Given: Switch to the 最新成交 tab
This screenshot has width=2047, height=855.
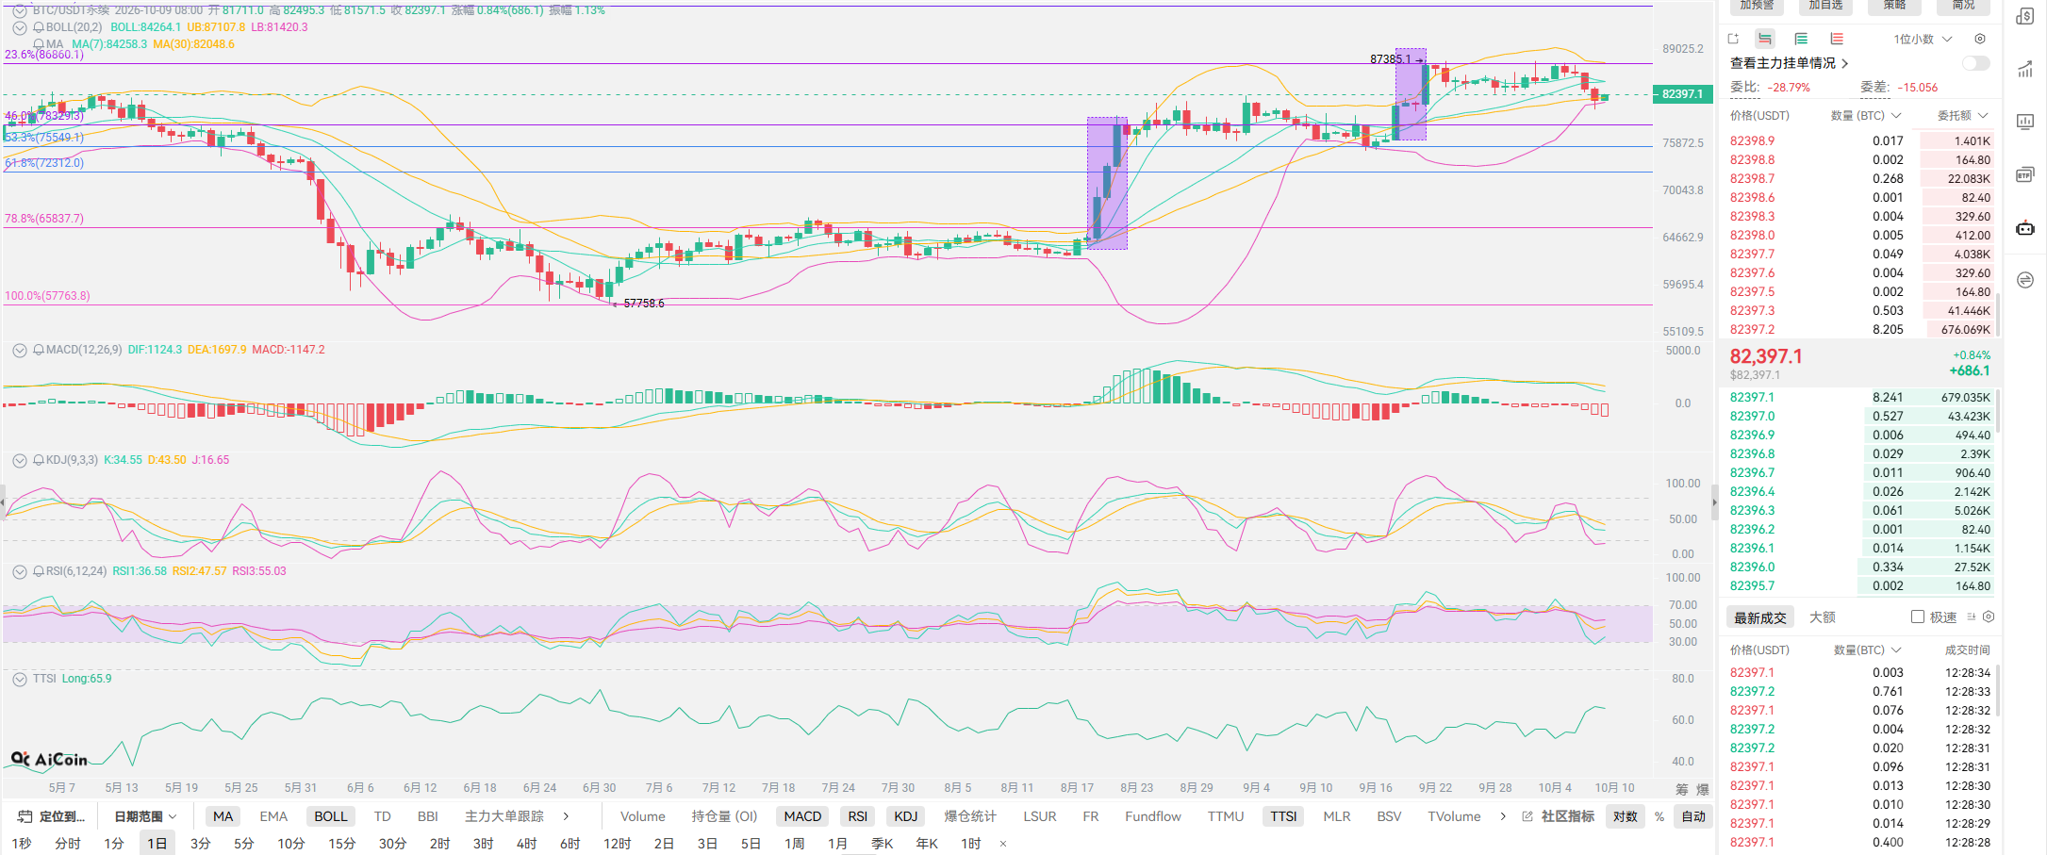Looking at the screenshot, I should tap(1759, 617).
